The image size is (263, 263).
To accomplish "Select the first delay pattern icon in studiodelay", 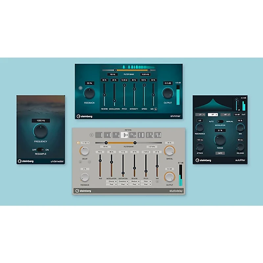I will [x=99, y=134].
